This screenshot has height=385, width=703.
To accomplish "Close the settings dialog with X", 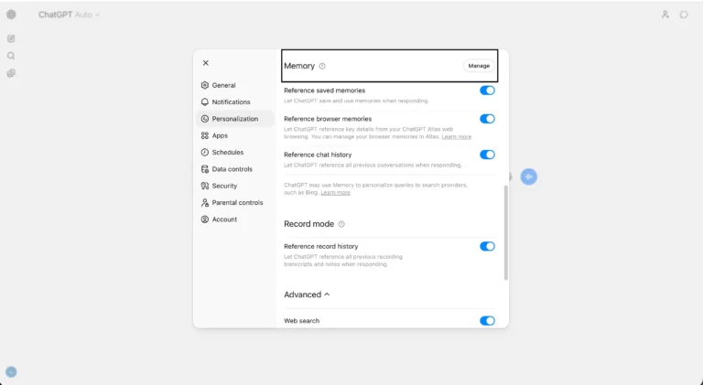I will coord(206,63).
